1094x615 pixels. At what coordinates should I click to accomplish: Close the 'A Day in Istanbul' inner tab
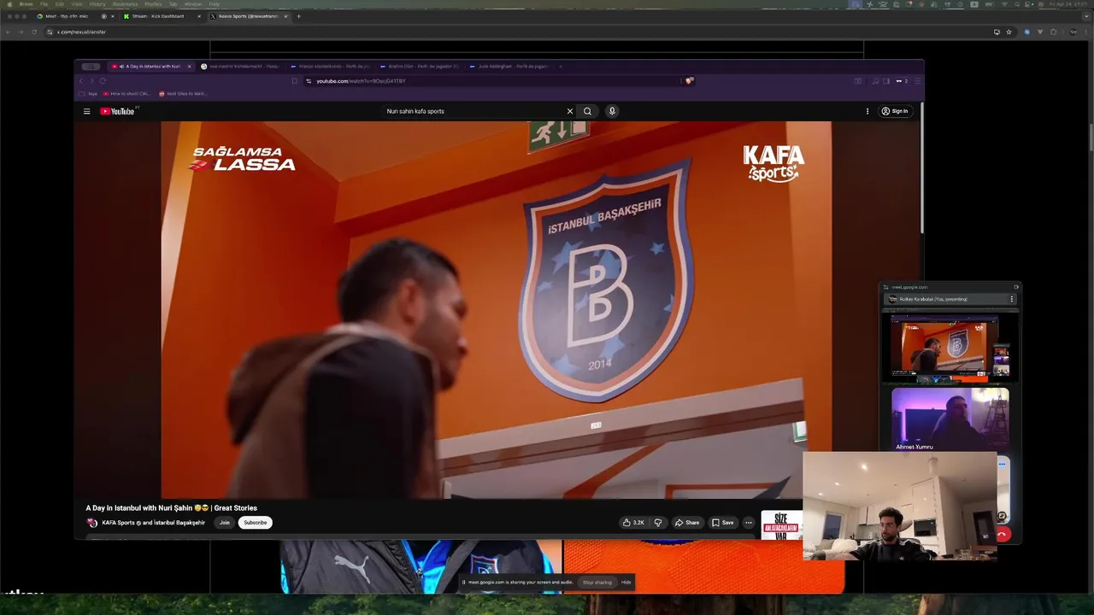pyautogui.click(x=189, y=66)
